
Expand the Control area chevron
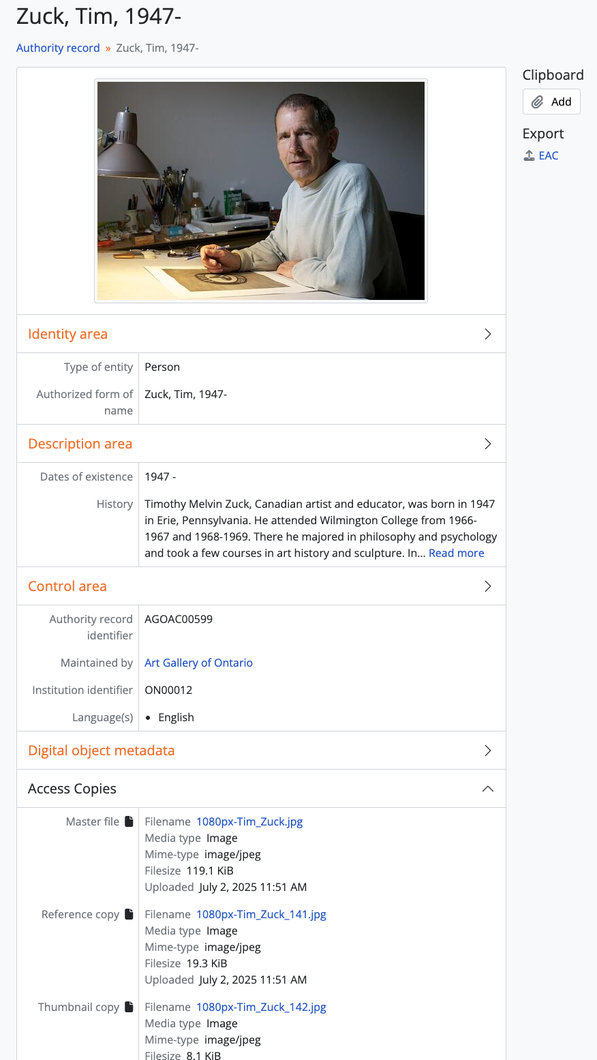488,586
